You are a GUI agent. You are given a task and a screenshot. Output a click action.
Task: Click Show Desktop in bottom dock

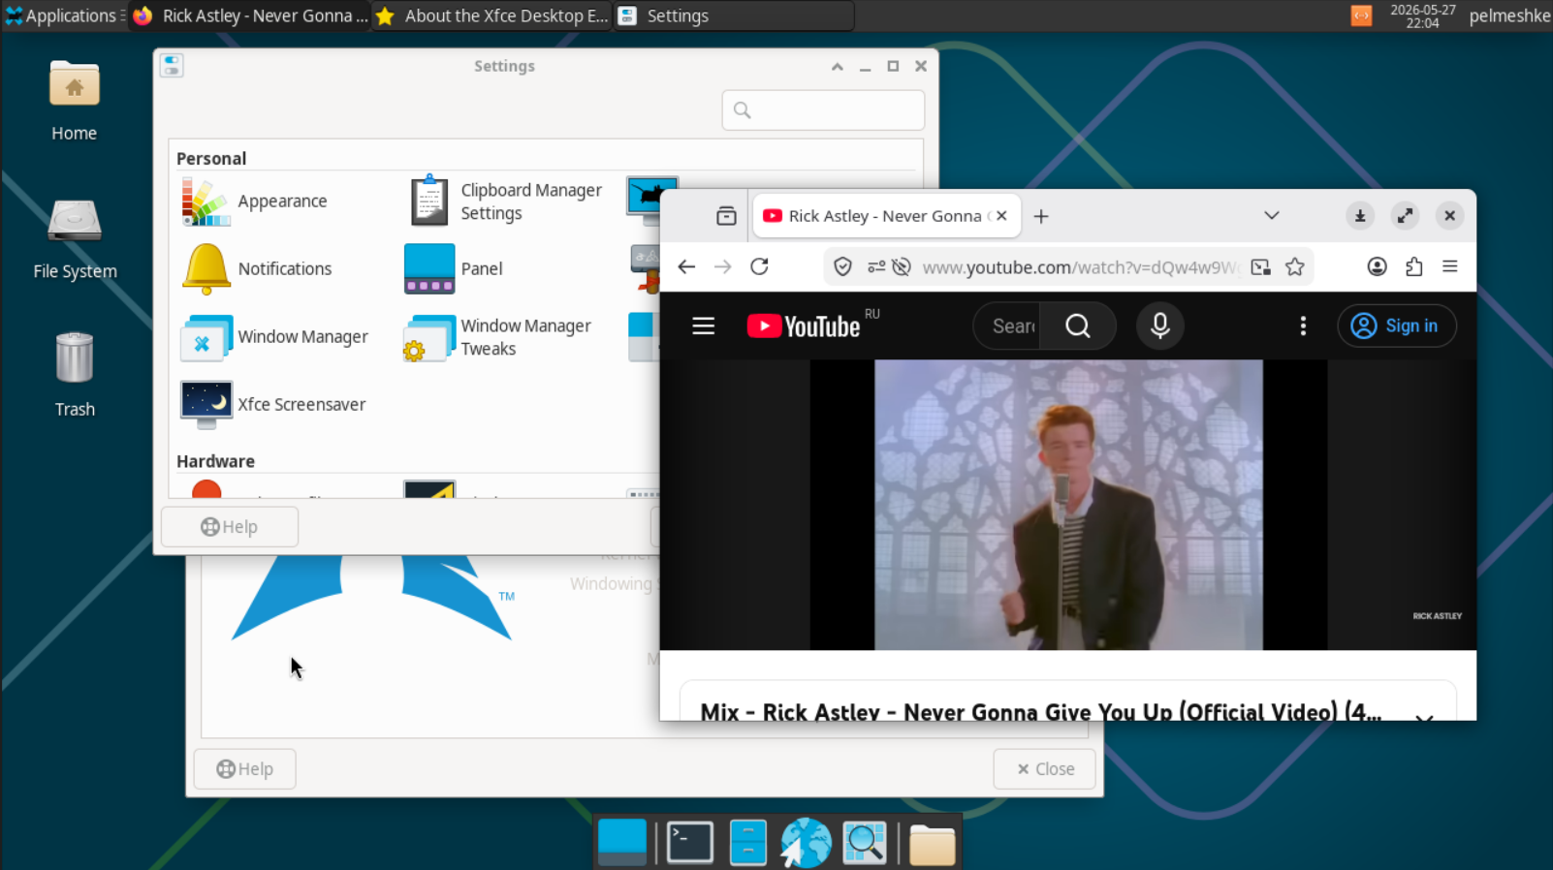[x=622, y=842]
